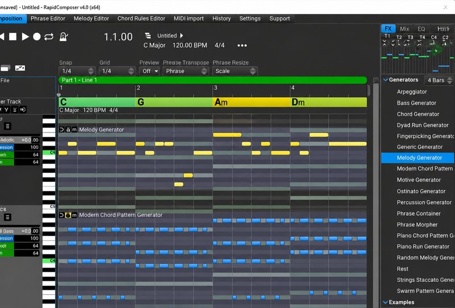Click the round record button

(36, 36)
